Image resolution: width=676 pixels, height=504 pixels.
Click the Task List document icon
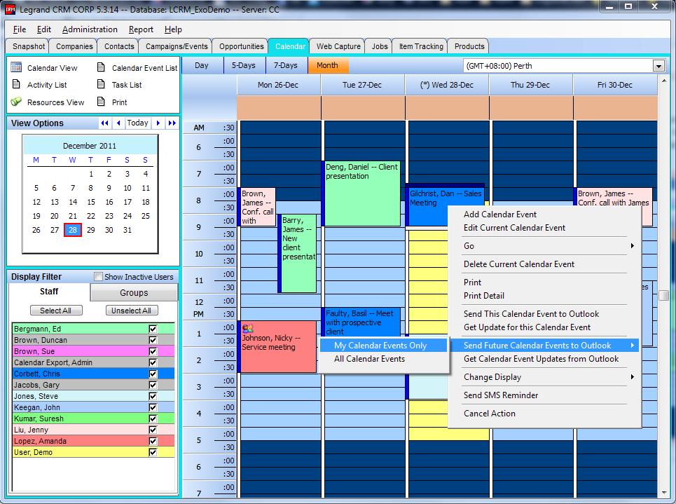point(101,84)
